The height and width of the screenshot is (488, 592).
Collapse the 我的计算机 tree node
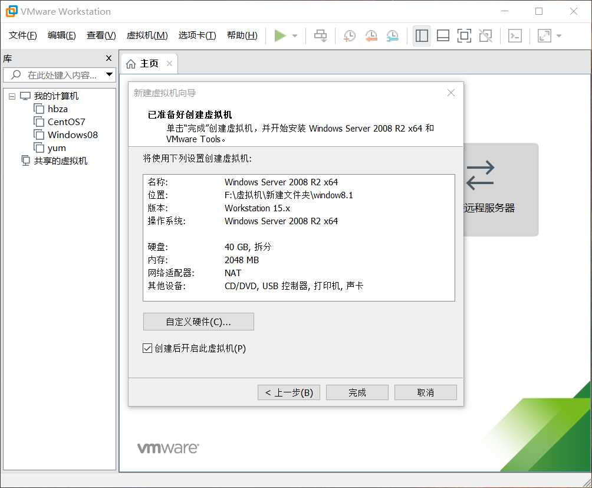coord(12,96)
